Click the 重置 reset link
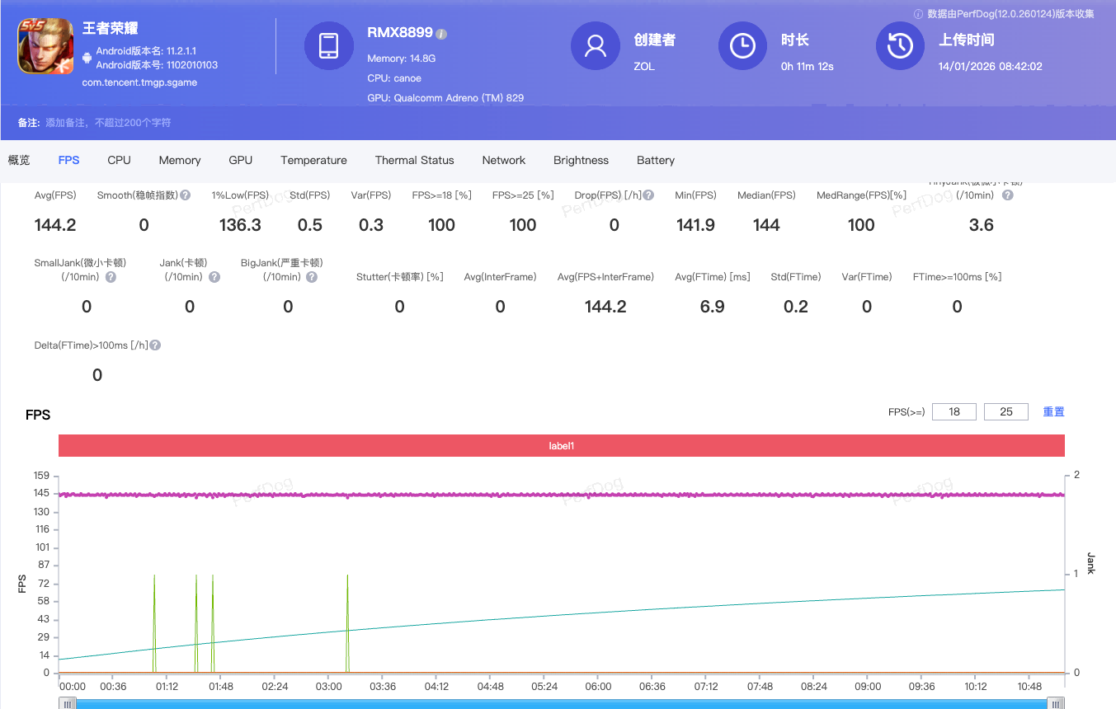Screen dimensions: 1116x709 point(1053,411)
